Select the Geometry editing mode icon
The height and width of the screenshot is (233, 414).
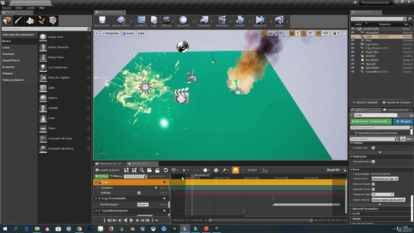pos(53,20)
